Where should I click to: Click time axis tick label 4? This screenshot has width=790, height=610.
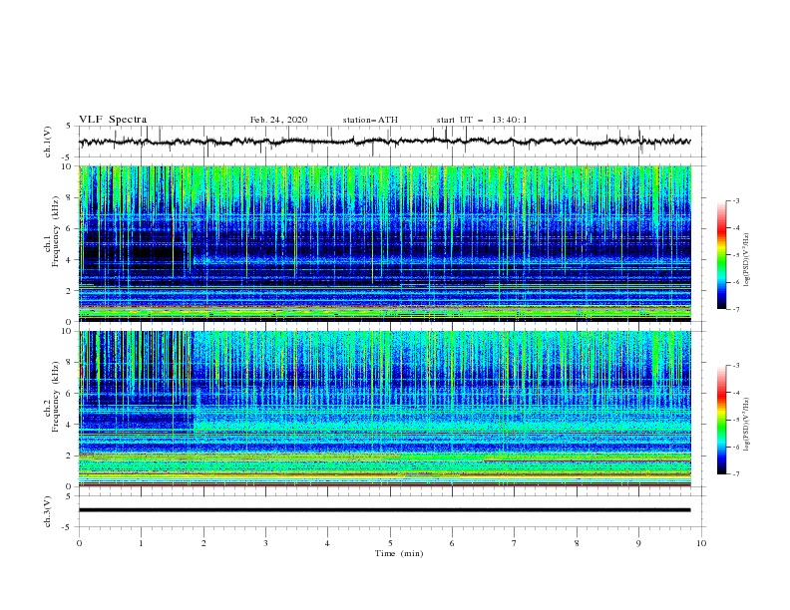pos(327,543)
